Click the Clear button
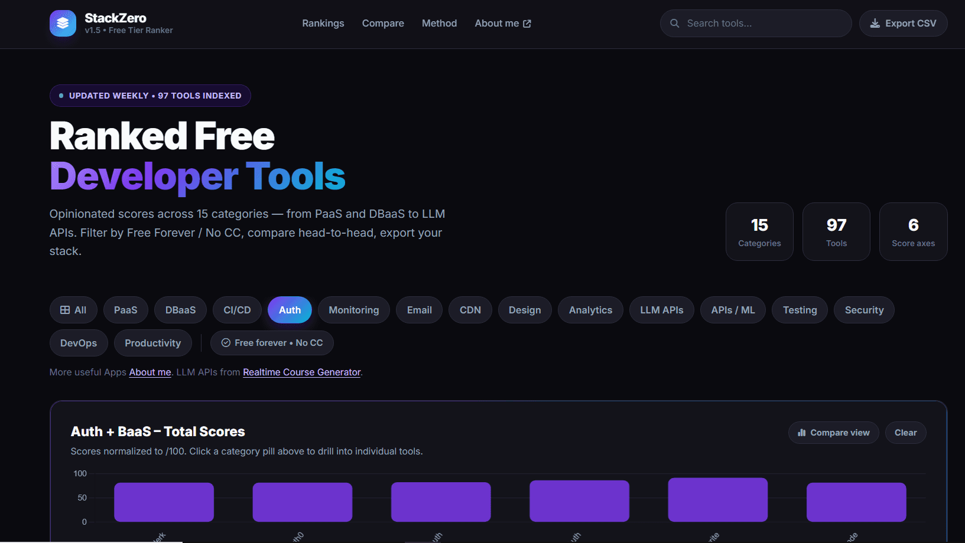 tap(905, 433)
